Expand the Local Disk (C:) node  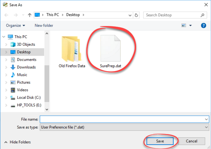6,98
